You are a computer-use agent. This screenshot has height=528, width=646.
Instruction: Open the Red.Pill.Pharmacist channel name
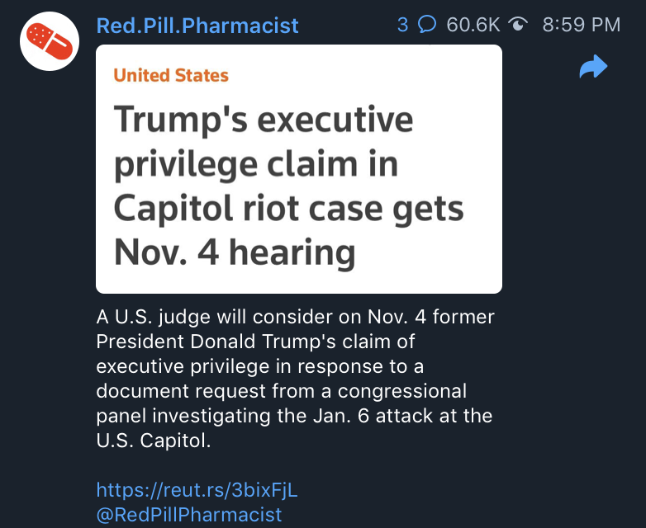(197, 26)
